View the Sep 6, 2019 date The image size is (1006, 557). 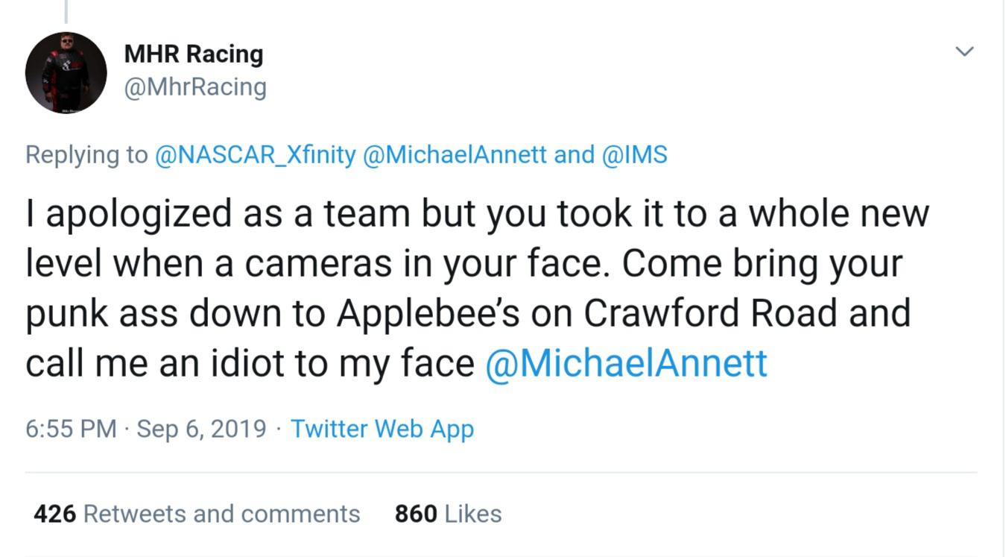(201, 429)
